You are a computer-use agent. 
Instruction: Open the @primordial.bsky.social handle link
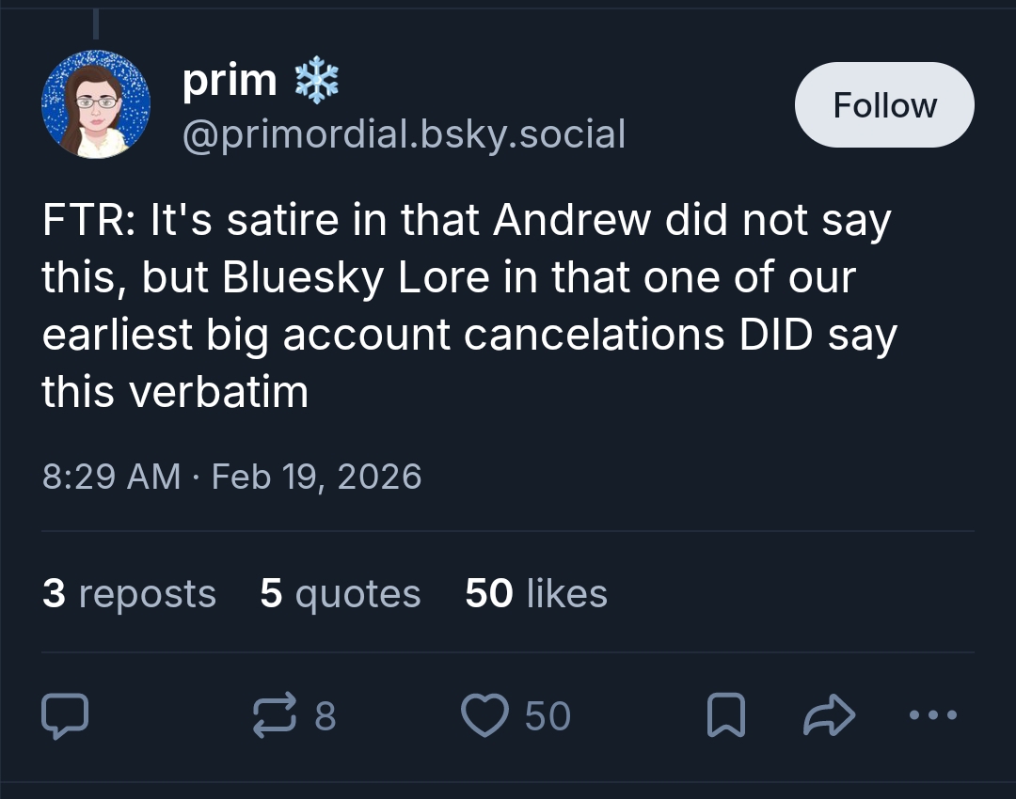[404, 134]
